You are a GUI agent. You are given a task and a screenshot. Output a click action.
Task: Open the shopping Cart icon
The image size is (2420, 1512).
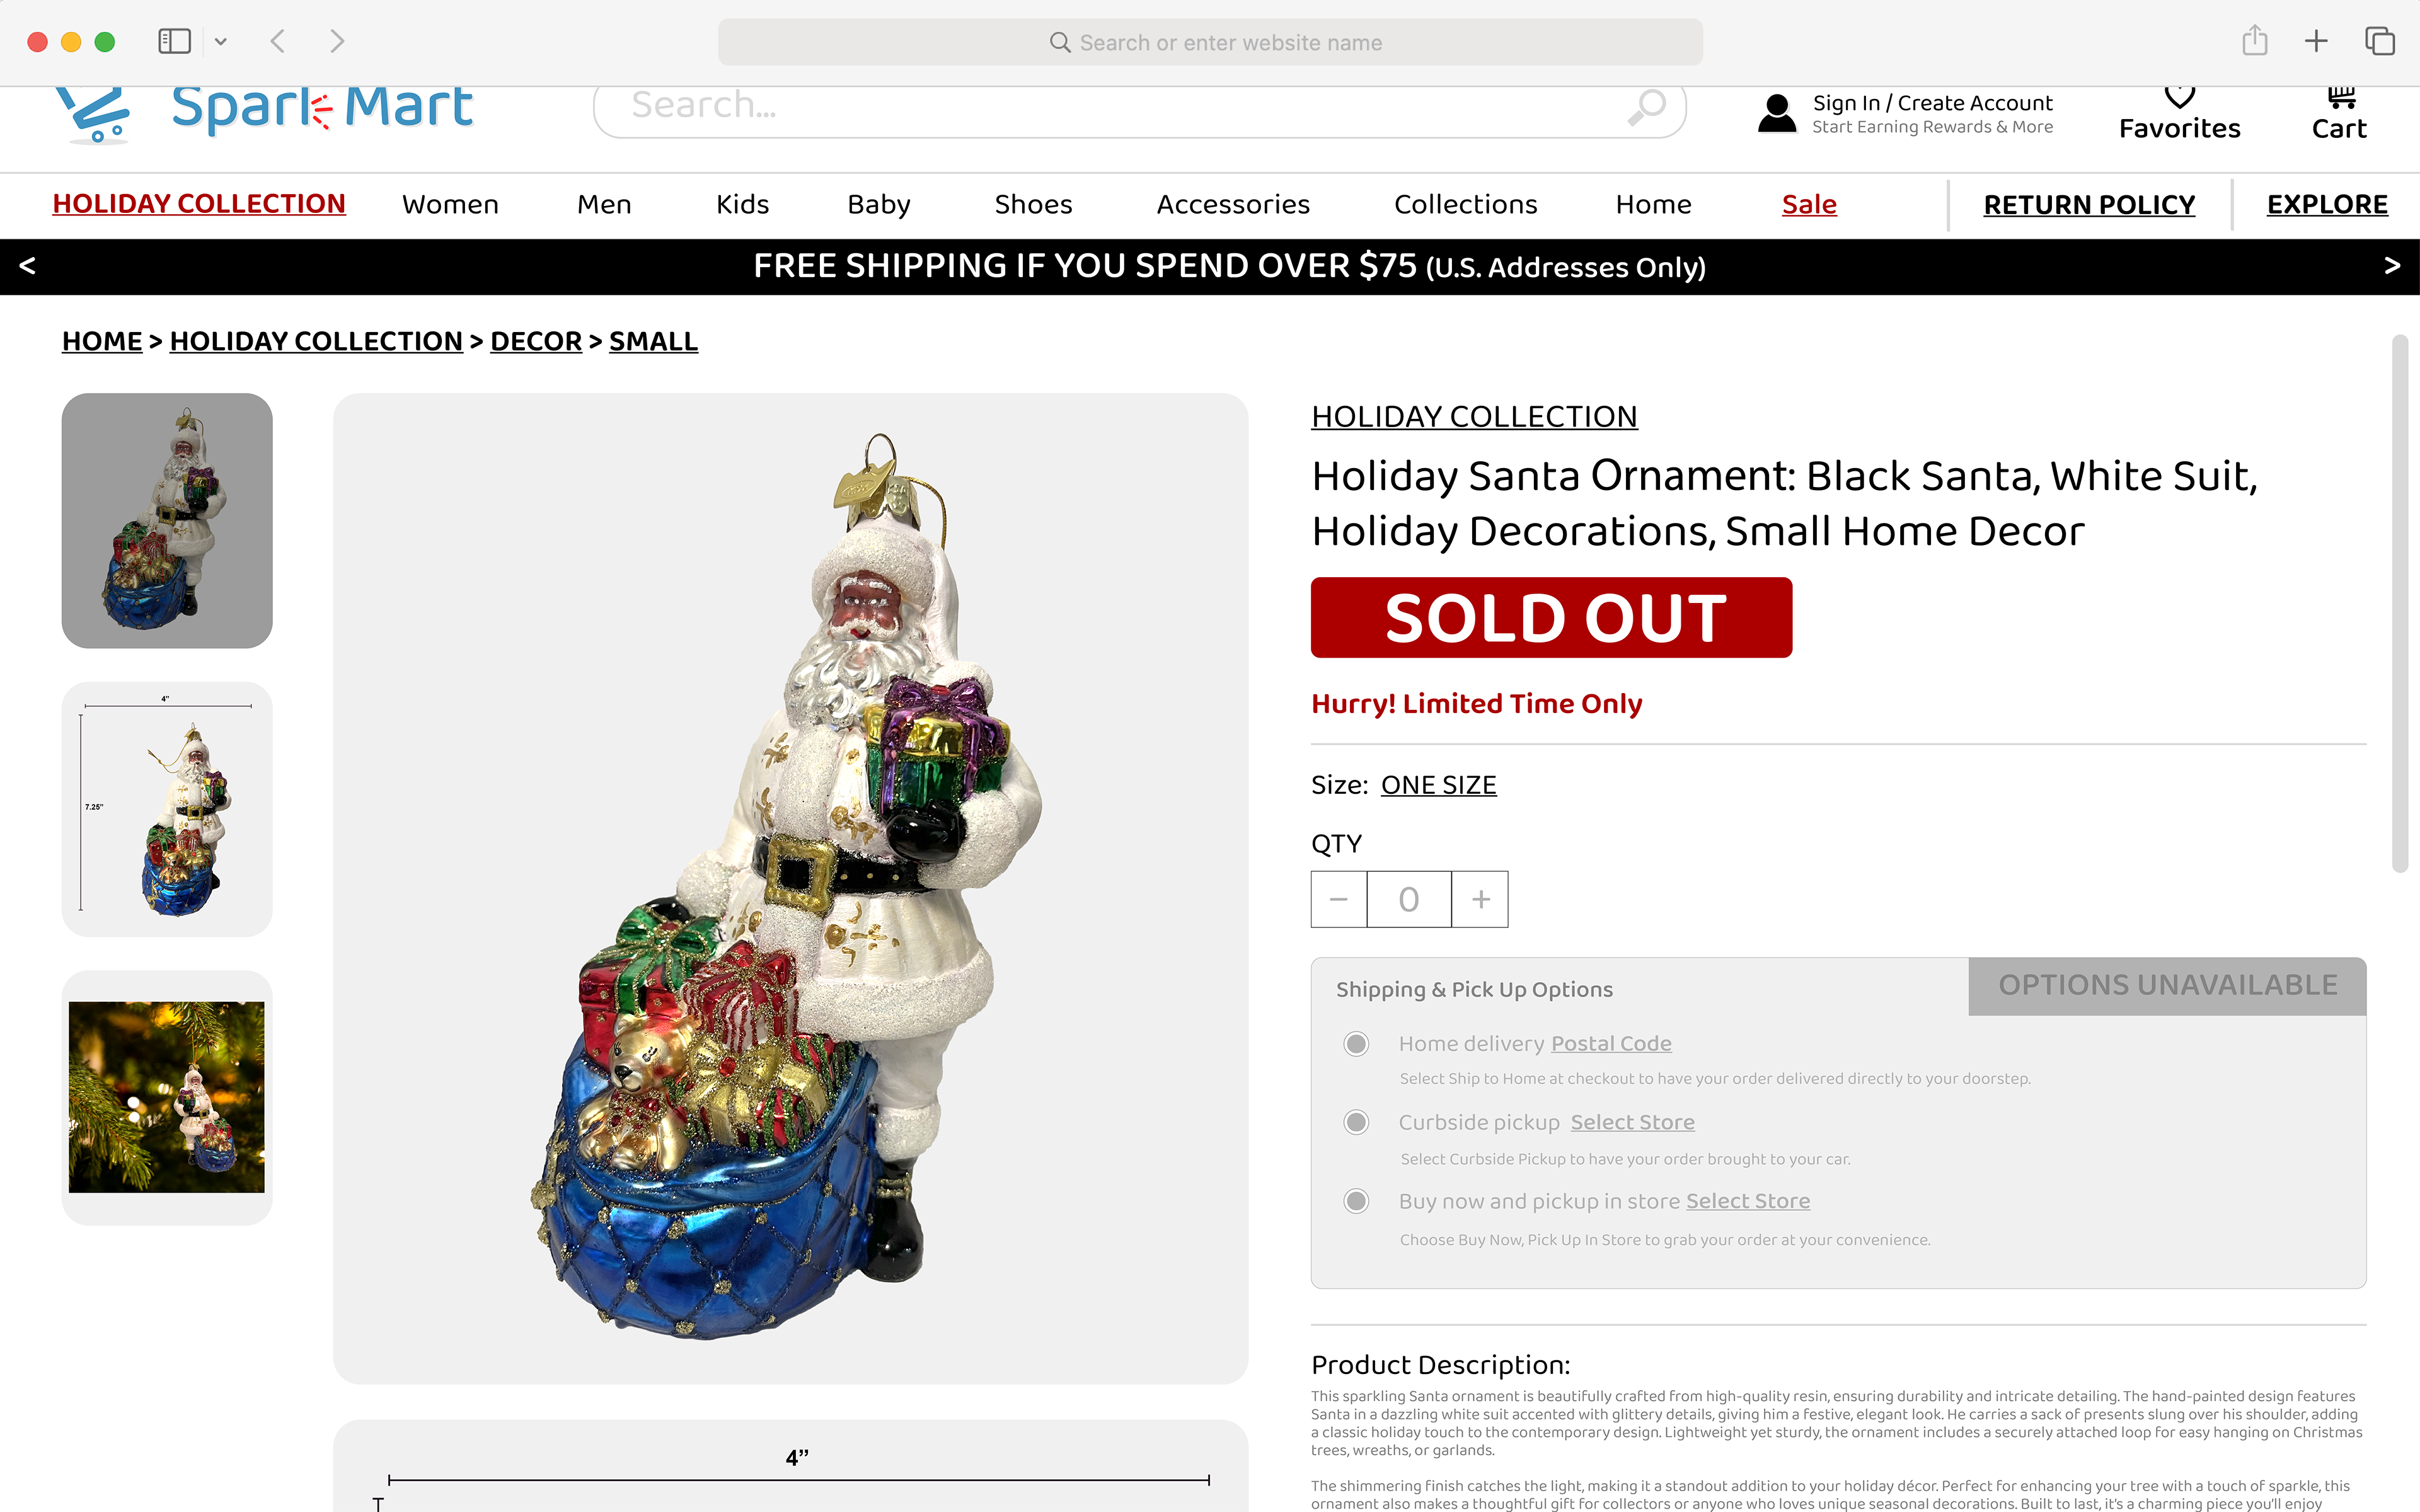[x=2341, y=97]
